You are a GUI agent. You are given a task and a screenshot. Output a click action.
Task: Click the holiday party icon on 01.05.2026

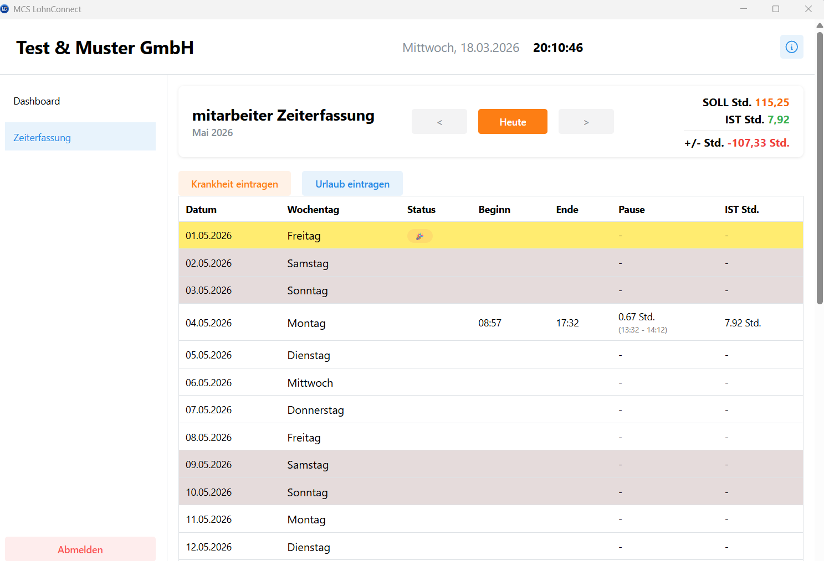[419, 236]
